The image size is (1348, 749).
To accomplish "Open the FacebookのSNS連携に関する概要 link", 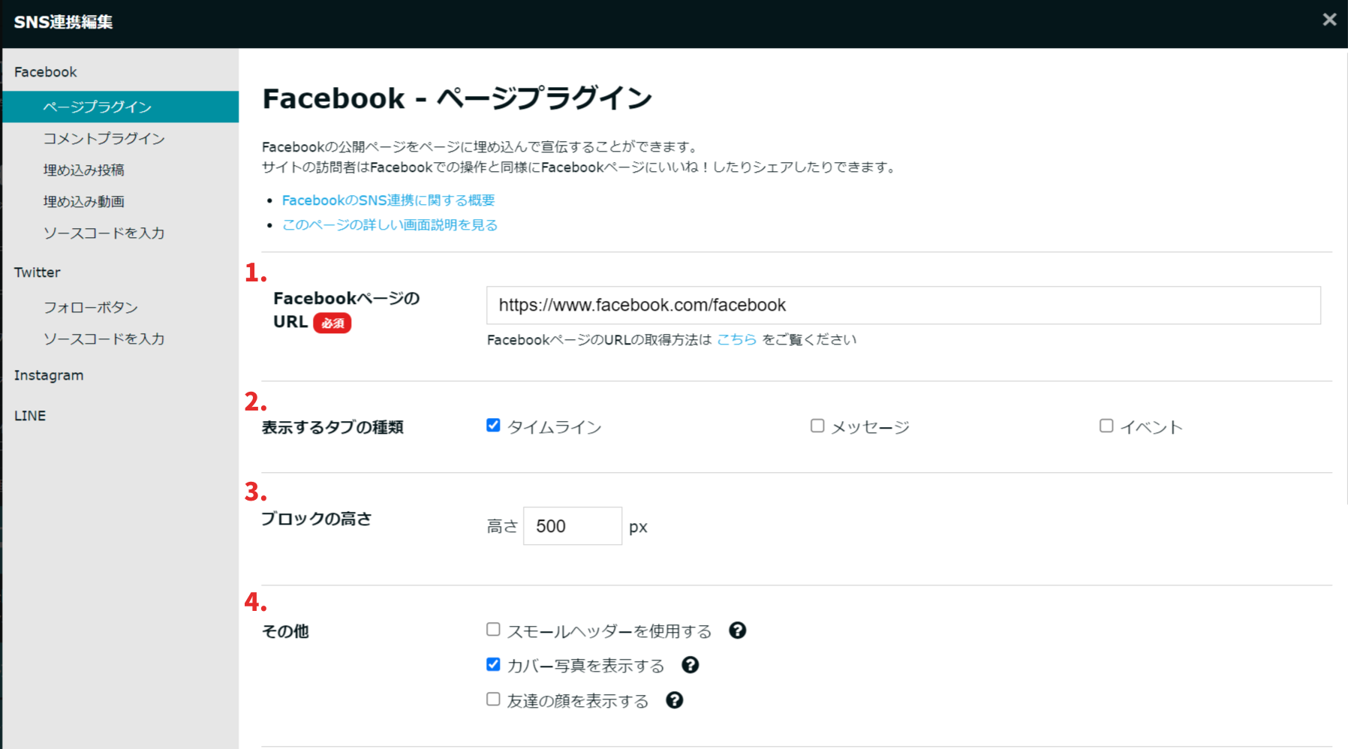I will click(390, 200).
